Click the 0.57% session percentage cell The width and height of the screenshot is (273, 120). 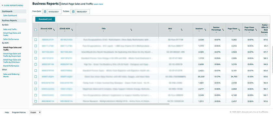pyautogui.click(x=218, y=77)
